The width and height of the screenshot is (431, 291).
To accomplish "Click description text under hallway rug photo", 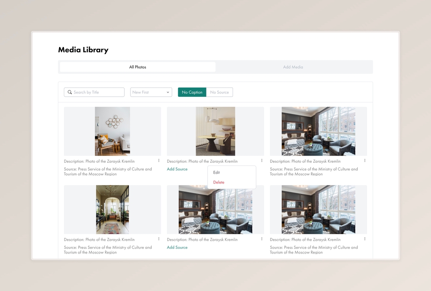I will point(99,239).
